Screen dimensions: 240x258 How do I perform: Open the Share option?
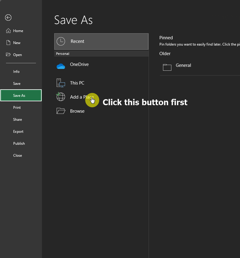click(x=21, y=120)
